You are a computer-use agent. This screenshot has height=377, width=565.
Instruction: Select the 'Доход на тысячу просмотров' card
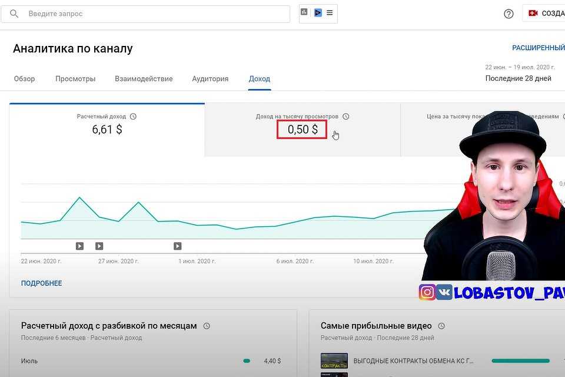point(303,130)
